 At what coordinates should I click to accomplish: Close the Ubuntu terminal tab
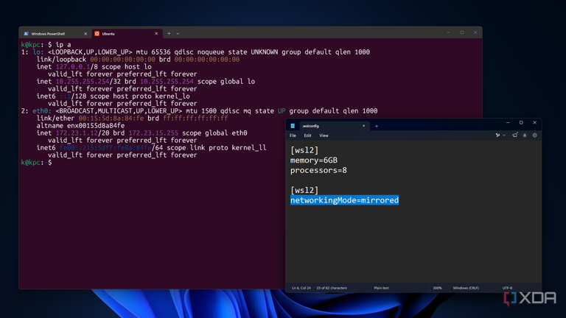click(x=156, y=34)
